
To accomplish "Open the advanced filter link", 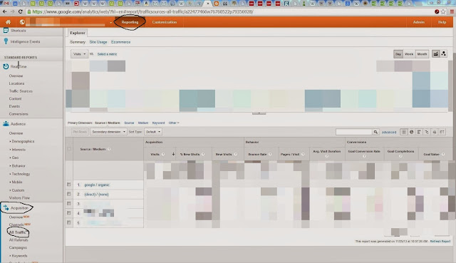I will [389, 132].
